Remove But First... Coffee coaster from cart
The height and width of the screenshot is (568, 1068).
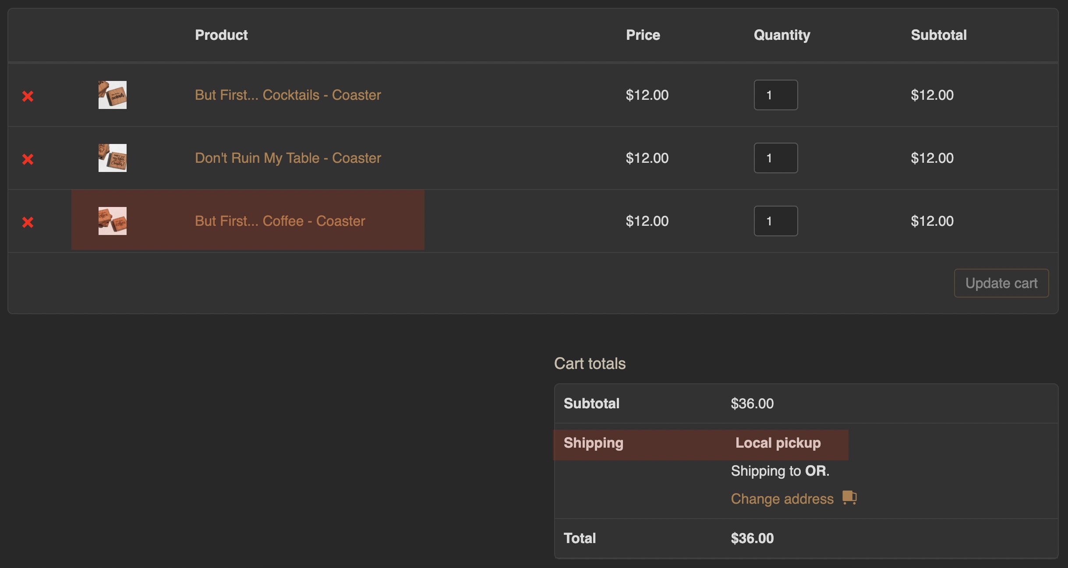pyautogui.click(x=28, y=222)
